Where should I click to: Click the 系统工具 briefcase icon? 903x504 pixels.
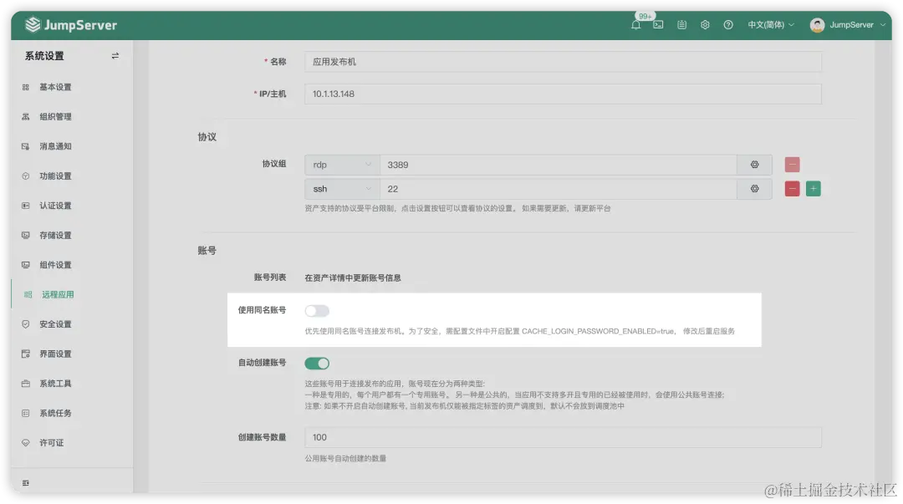25,384
